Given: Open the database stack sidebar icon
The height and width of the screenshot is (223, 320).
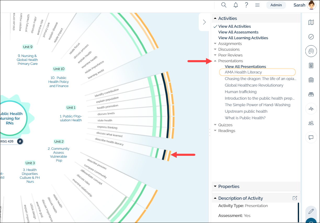Looking at the screenshot, I should pyautogui.click(x=311, y=80).
